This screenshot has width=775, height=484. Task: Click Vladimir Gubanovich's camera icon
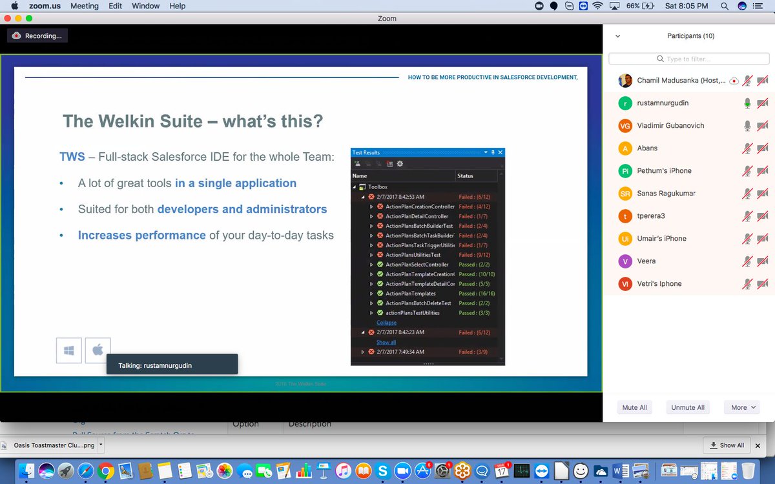point(762,126)
